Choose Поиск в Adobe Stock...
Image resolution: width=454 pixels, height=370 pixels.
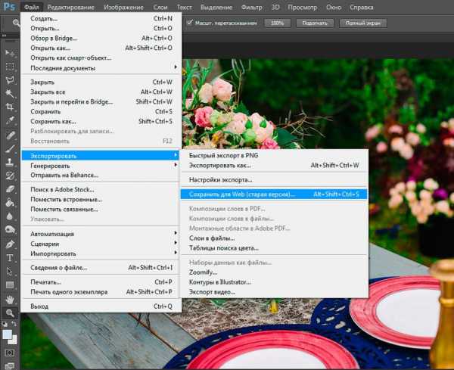(101, 189)
